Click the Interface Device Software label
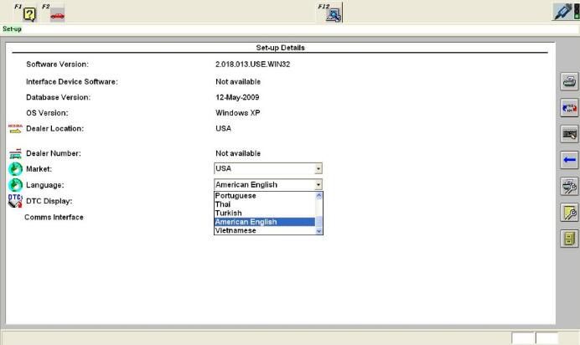Screen dimensions: 580x345 [72, 81]
